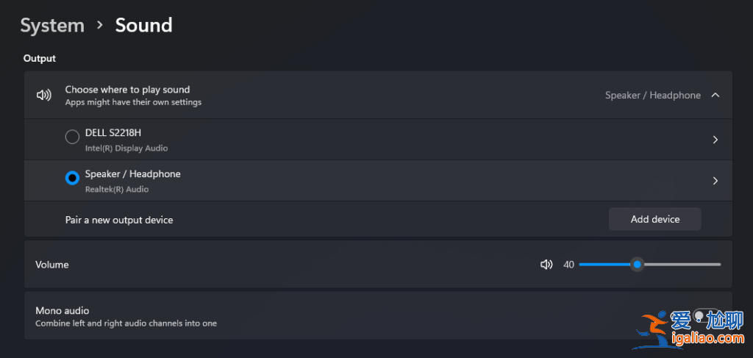The image size is (753, 358).
Task: Open DELL S2218H properties via its arrow
Action: point(715,140)
